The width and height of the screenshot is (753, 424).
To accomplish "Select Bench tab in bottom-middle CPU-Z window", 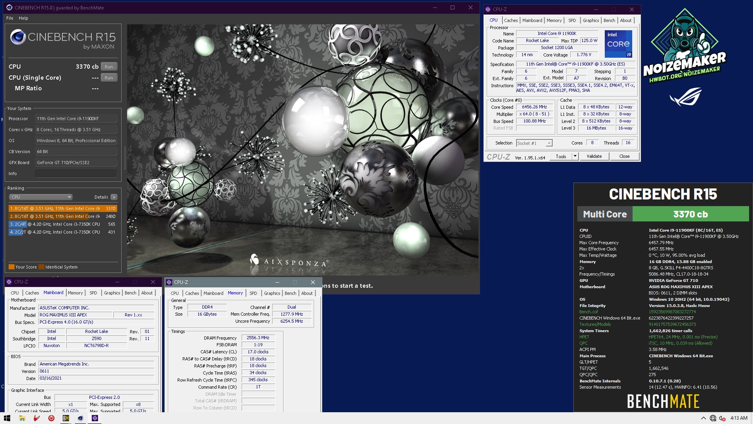I will pos(291,293).
